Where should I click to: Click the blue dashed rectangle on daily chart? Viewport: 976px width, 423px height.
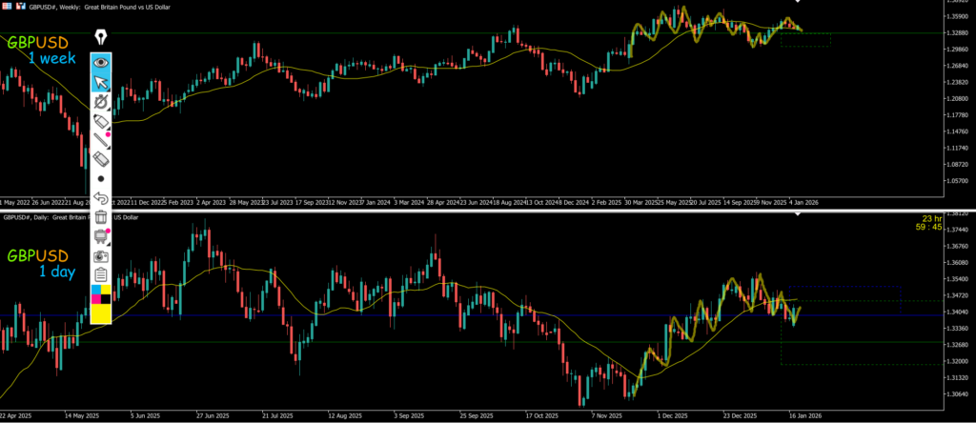844,287
